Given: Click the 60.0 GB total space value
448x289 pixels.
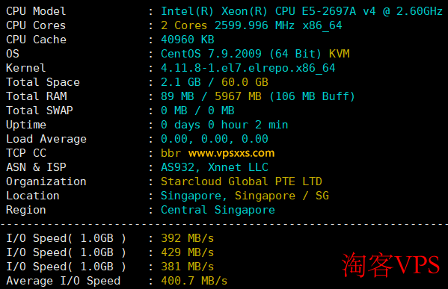Looking at the screenshot, I should [245, 82].
